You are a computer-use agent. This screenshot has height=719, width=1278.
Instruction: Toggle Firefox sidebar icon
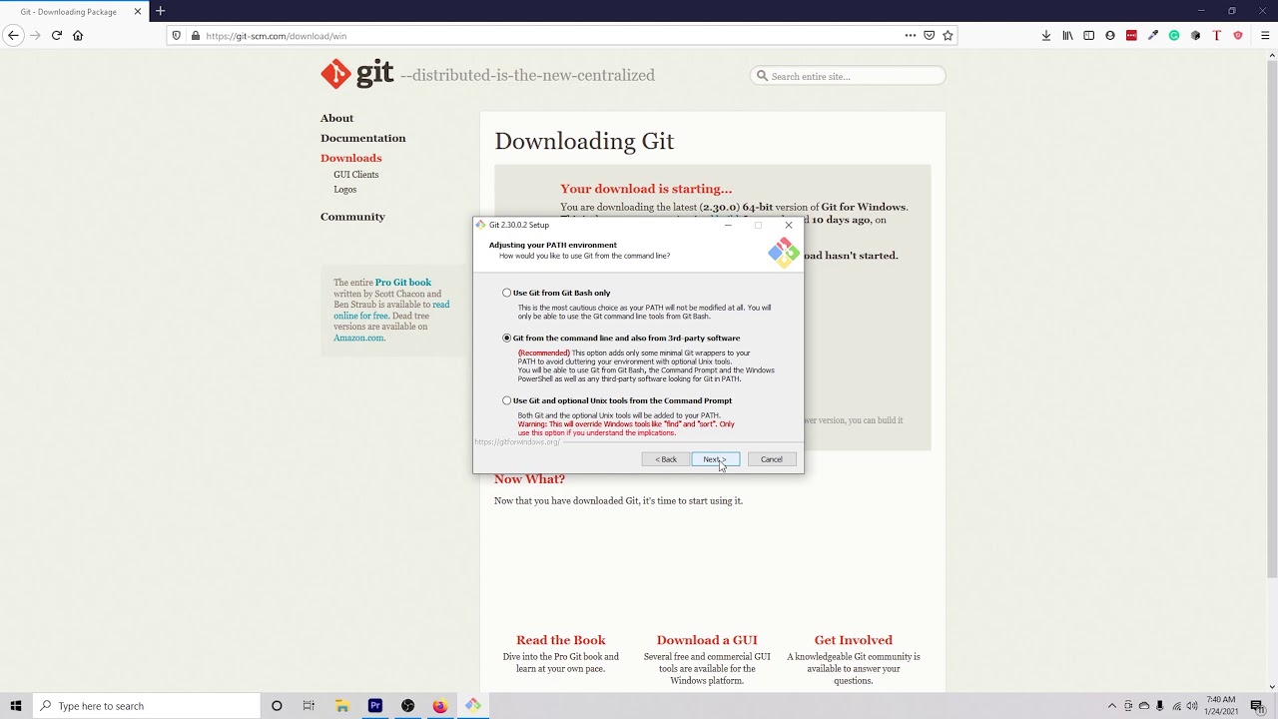(x=1088, y=35)
